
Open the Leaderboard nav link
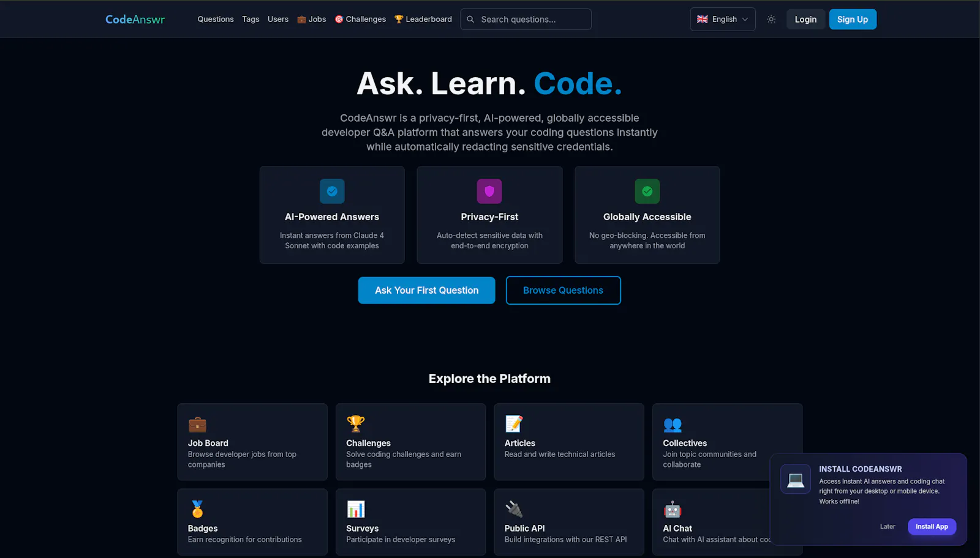click(x=423, y=19)
